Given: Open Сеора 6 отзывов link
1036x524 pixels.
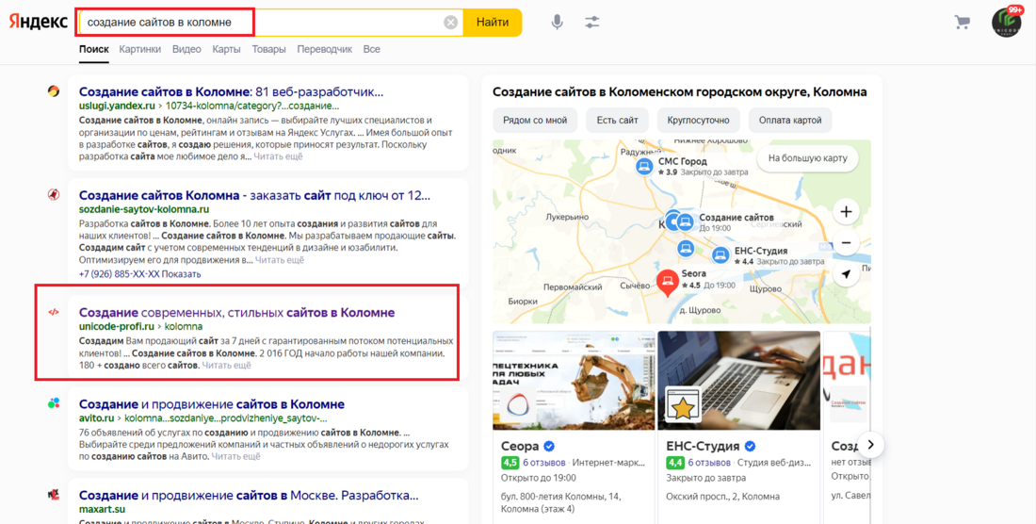Looking at the screenshot, I should 543,463.
